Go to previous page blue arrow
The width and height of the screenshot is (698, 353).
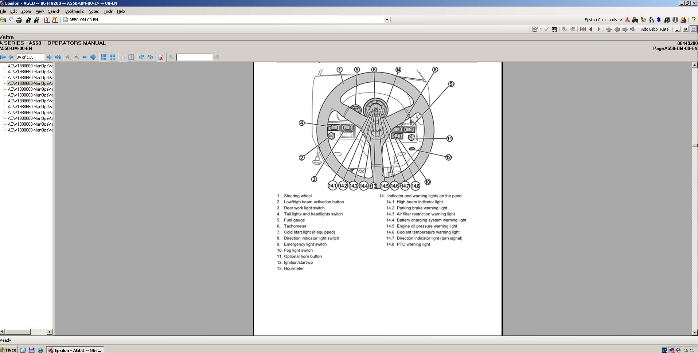coord(11,57)
